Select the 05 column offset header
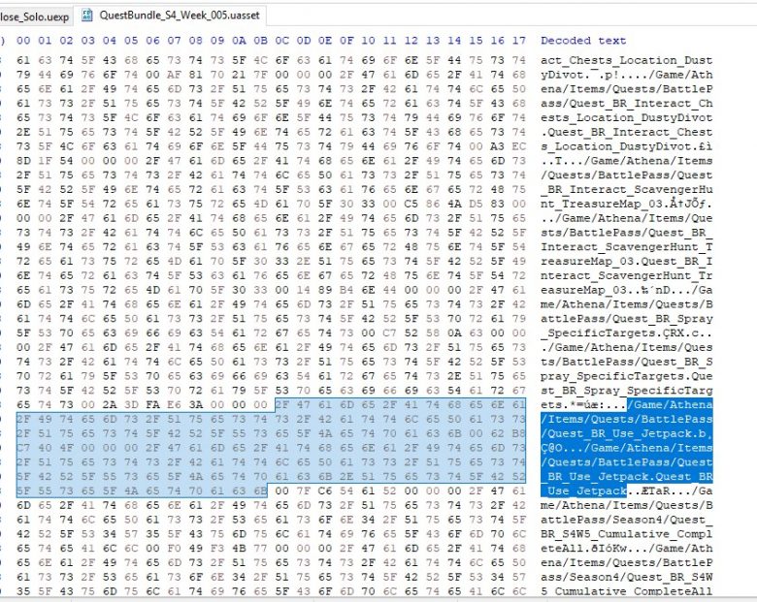757x602 pixels. tap(131, 41)
